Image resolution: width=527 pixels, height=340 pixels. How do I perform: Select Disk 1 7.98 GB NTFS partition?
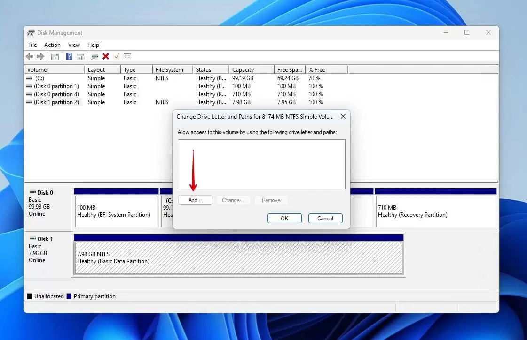pyautogui.click(x=238, y=258)
